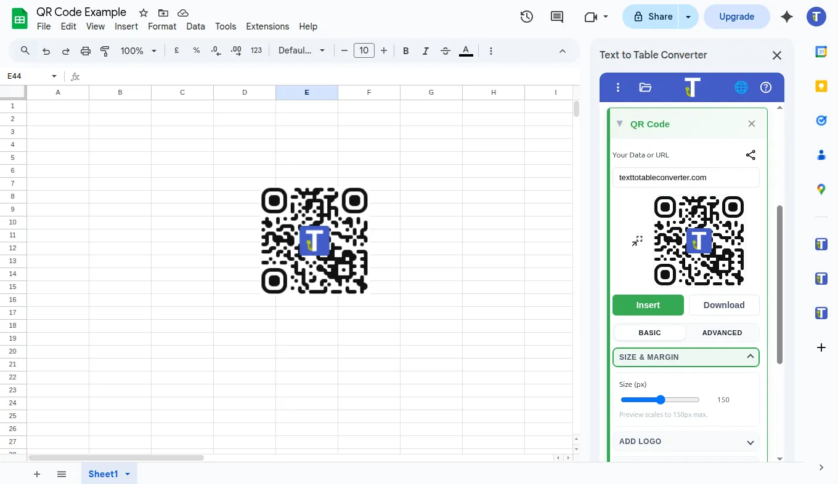Collapse the QR Code section triangle

620,124
